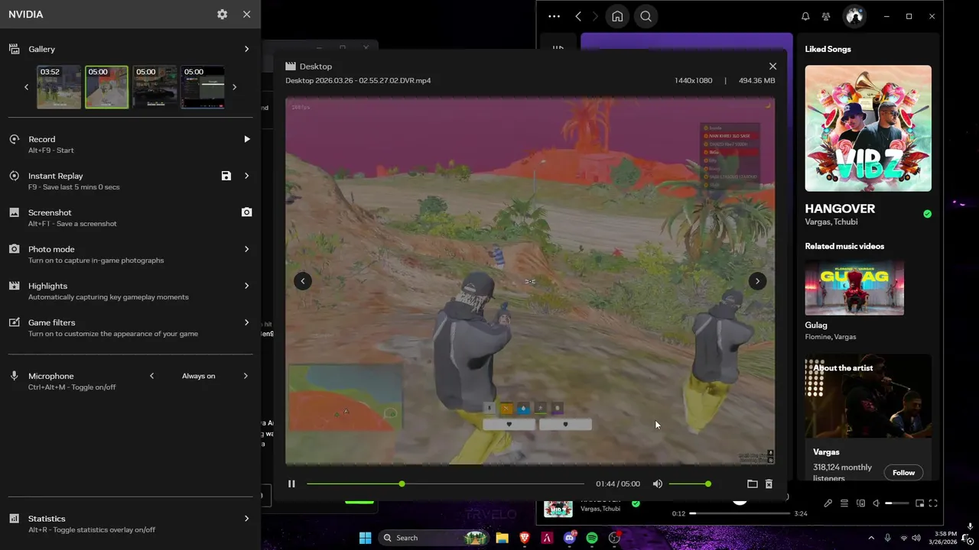Pause the video playback

click(x=291, y=484)
